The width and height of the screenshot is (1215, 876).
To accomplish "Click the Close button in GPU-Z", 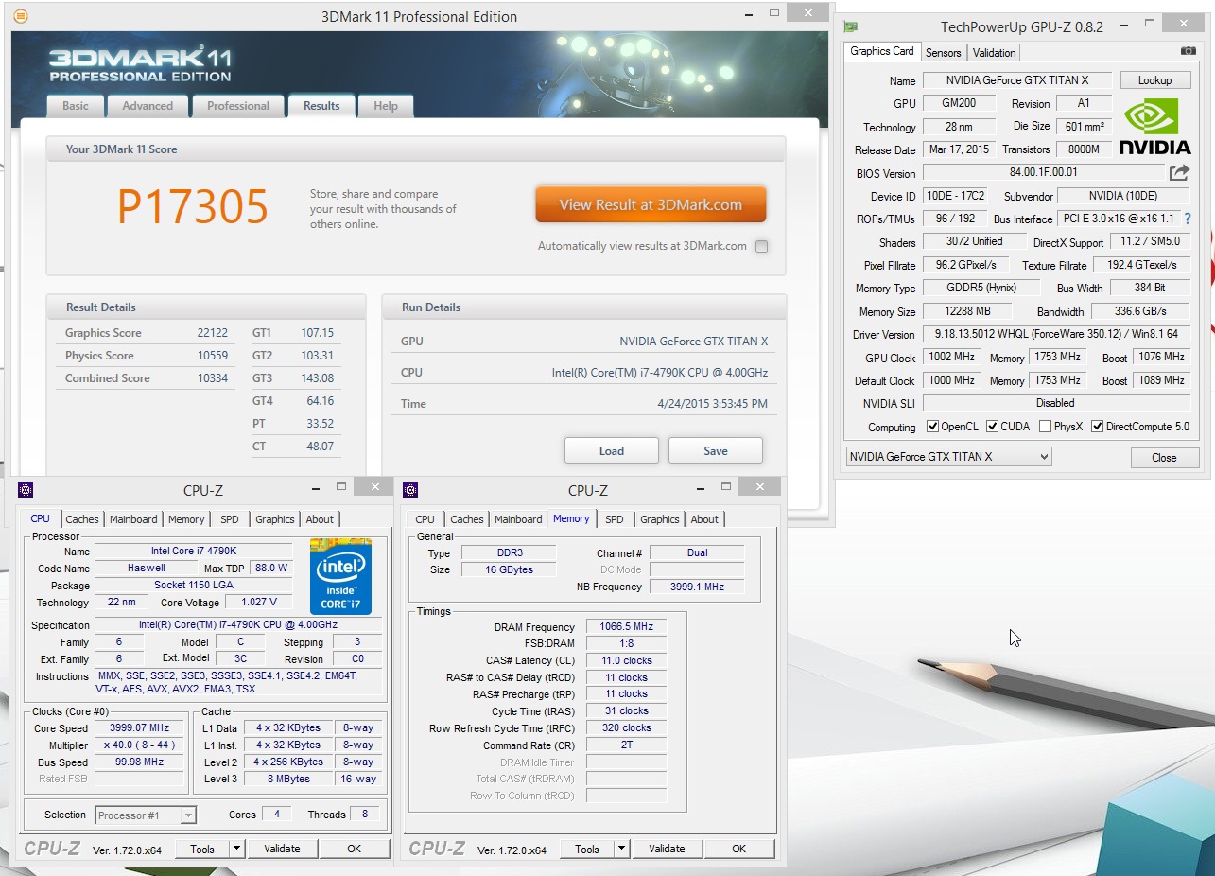I will click(x=1164, y=457).
